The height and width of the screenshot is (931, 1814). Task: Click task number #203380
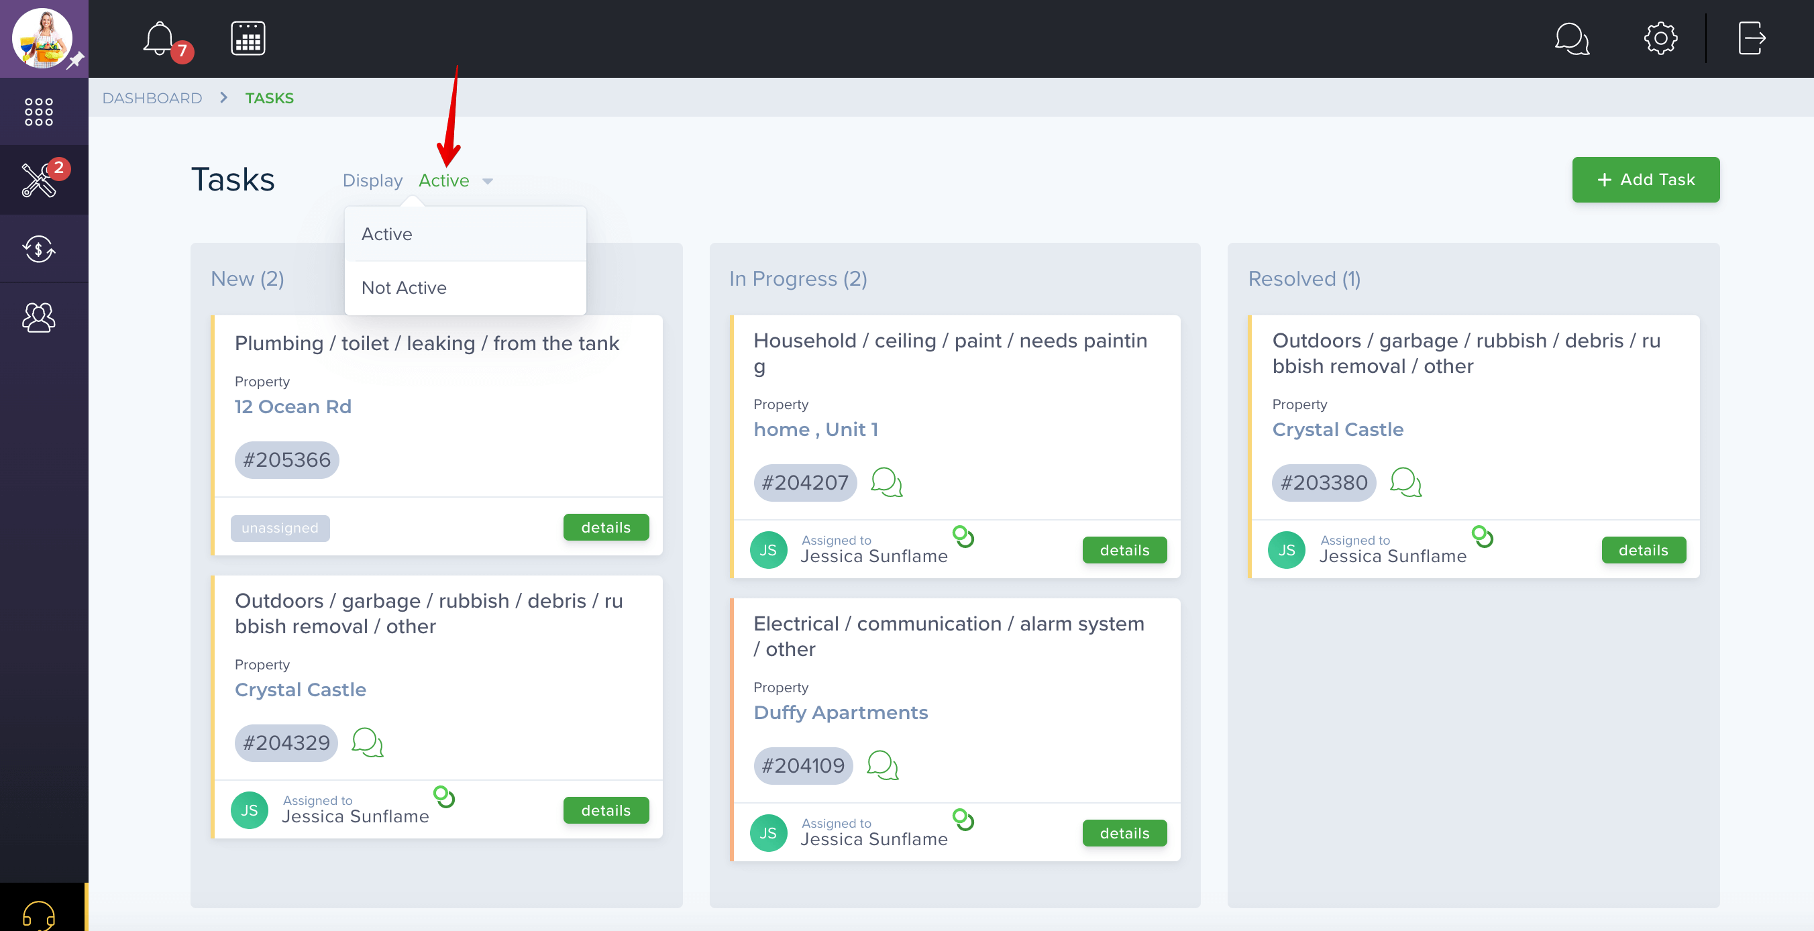(1323, 482)
